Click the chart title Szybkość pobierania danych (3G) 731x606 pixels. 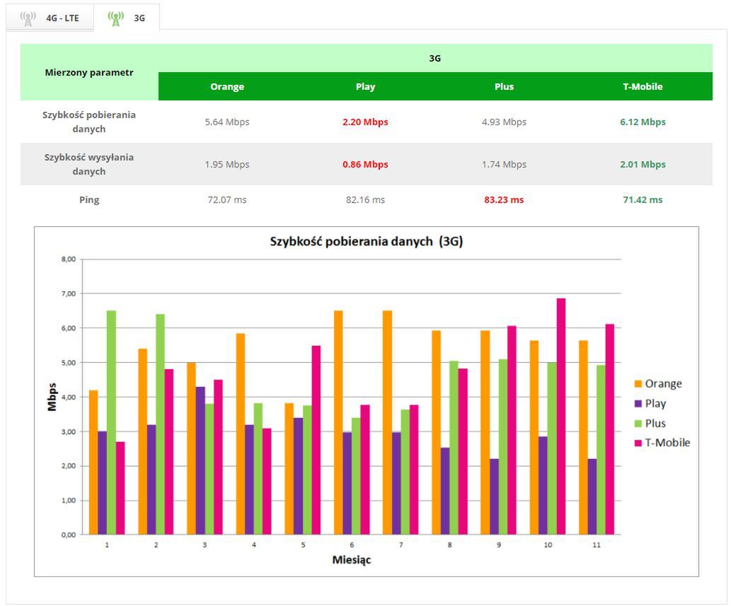click(x=367, y=241)
